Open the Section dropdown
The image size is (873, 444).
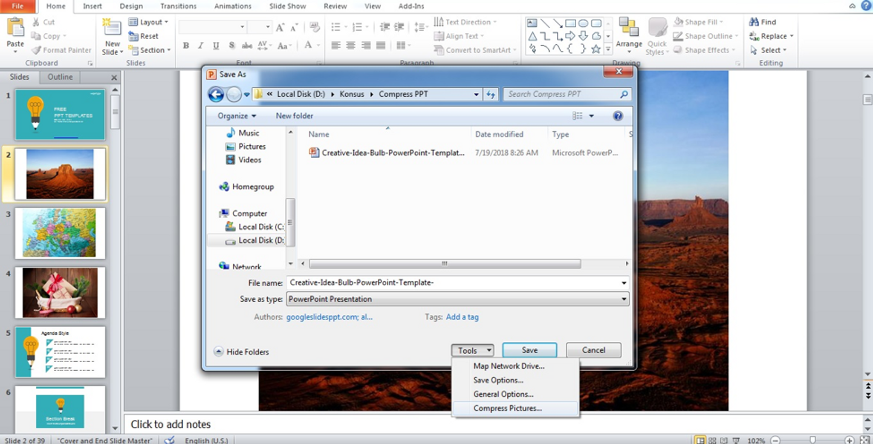point(150,50)
